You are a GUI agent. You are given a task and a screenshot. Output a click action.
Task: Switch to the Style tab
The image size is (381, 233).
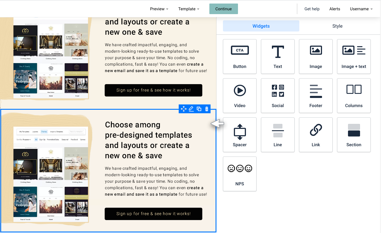[x=337, y=26]
